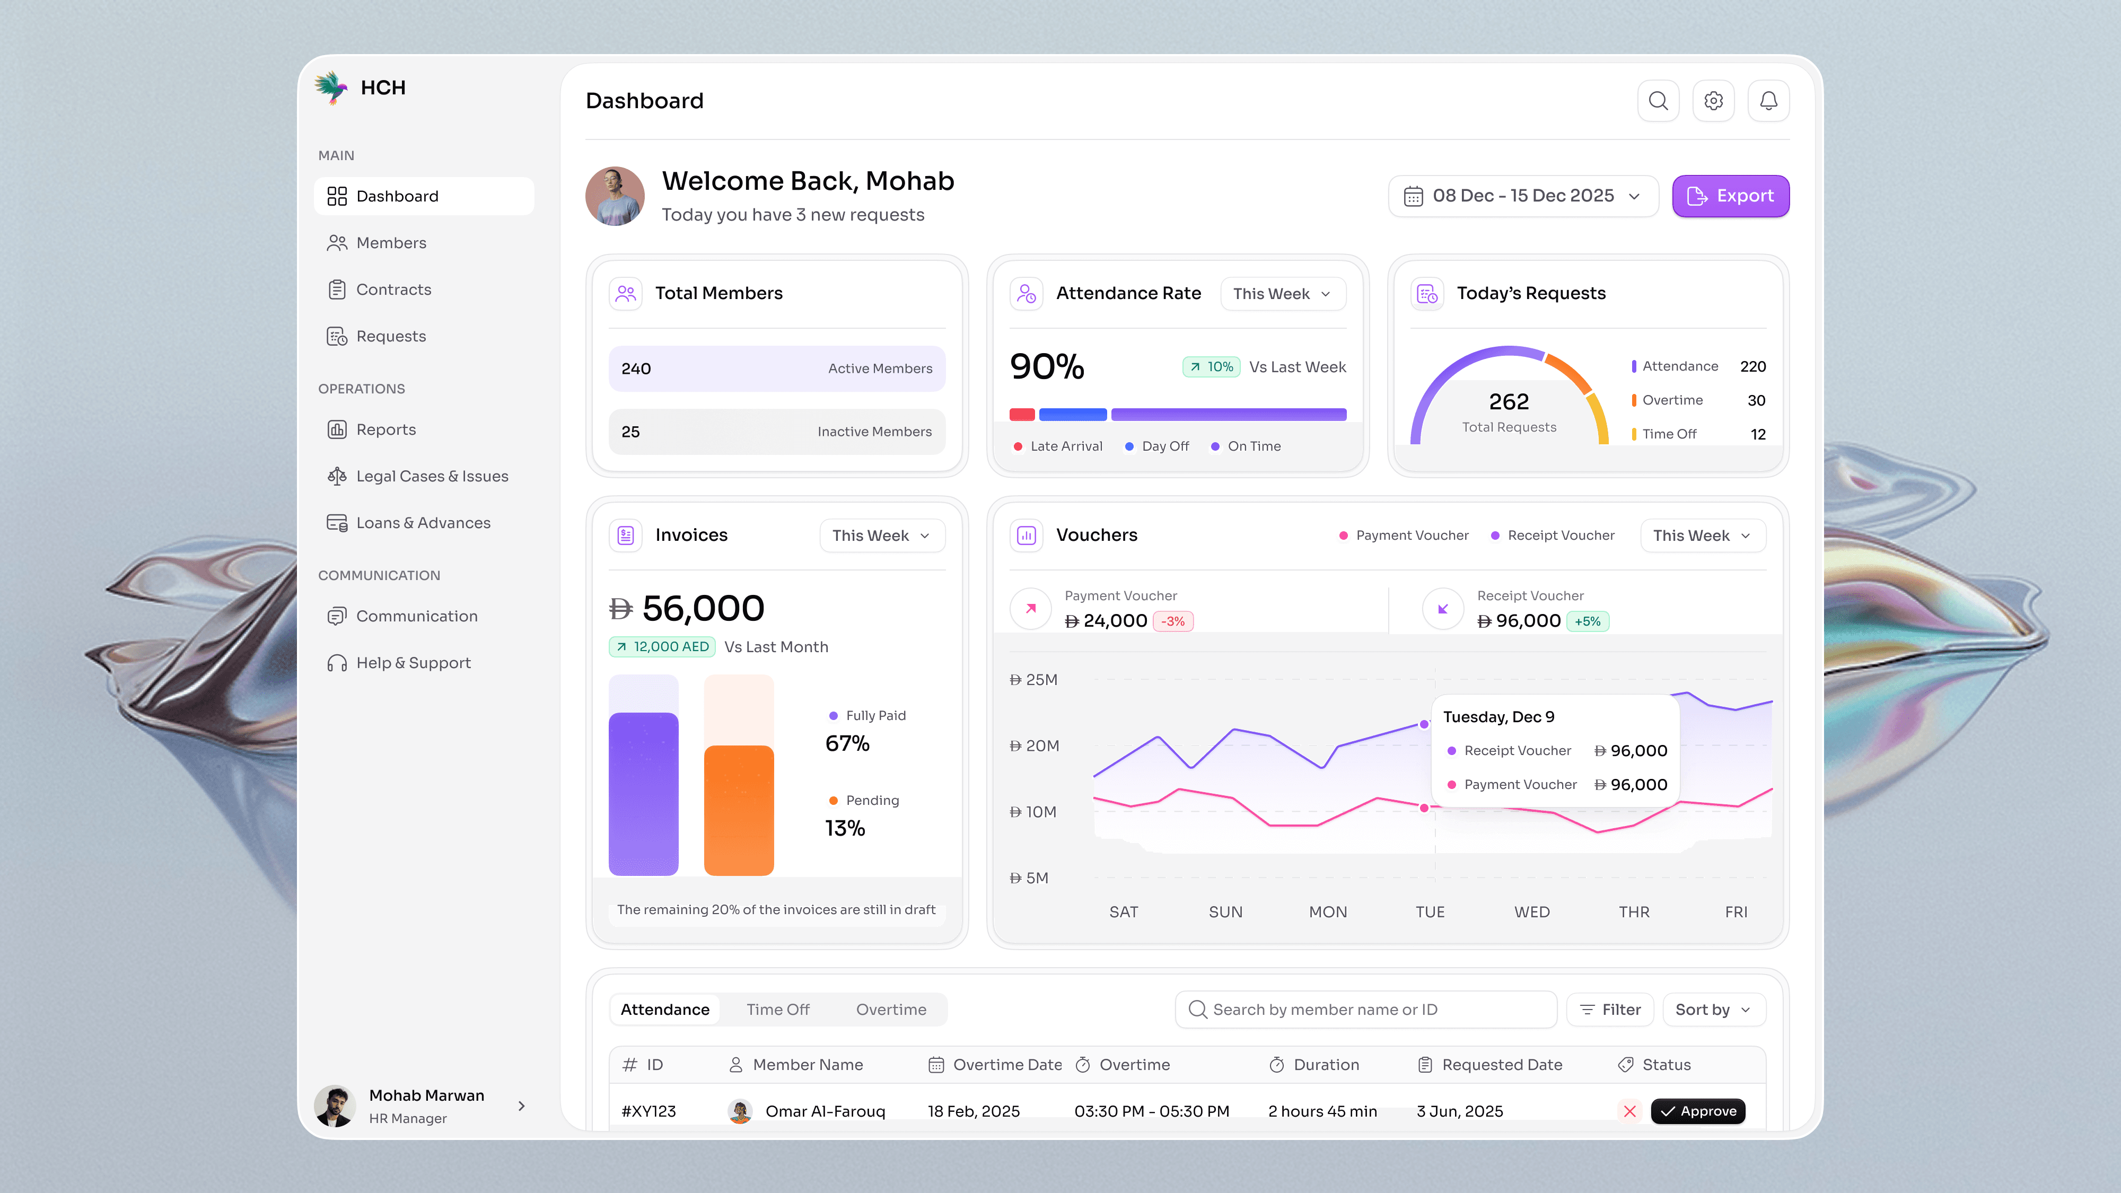Screen dimensions: 2121x1193
Task: Click the Payment Voucher arrow icon
Action: point(1031,609)
